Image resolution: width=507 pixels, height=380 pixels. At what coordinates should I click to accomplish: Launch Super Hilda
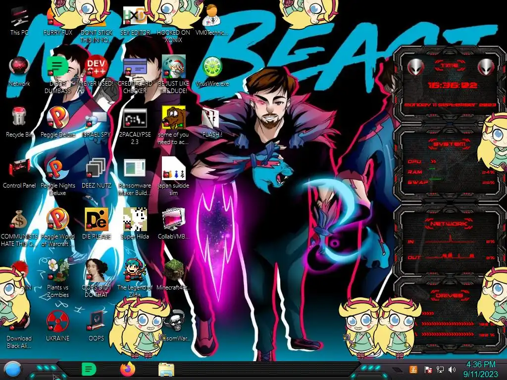[135, 225]
